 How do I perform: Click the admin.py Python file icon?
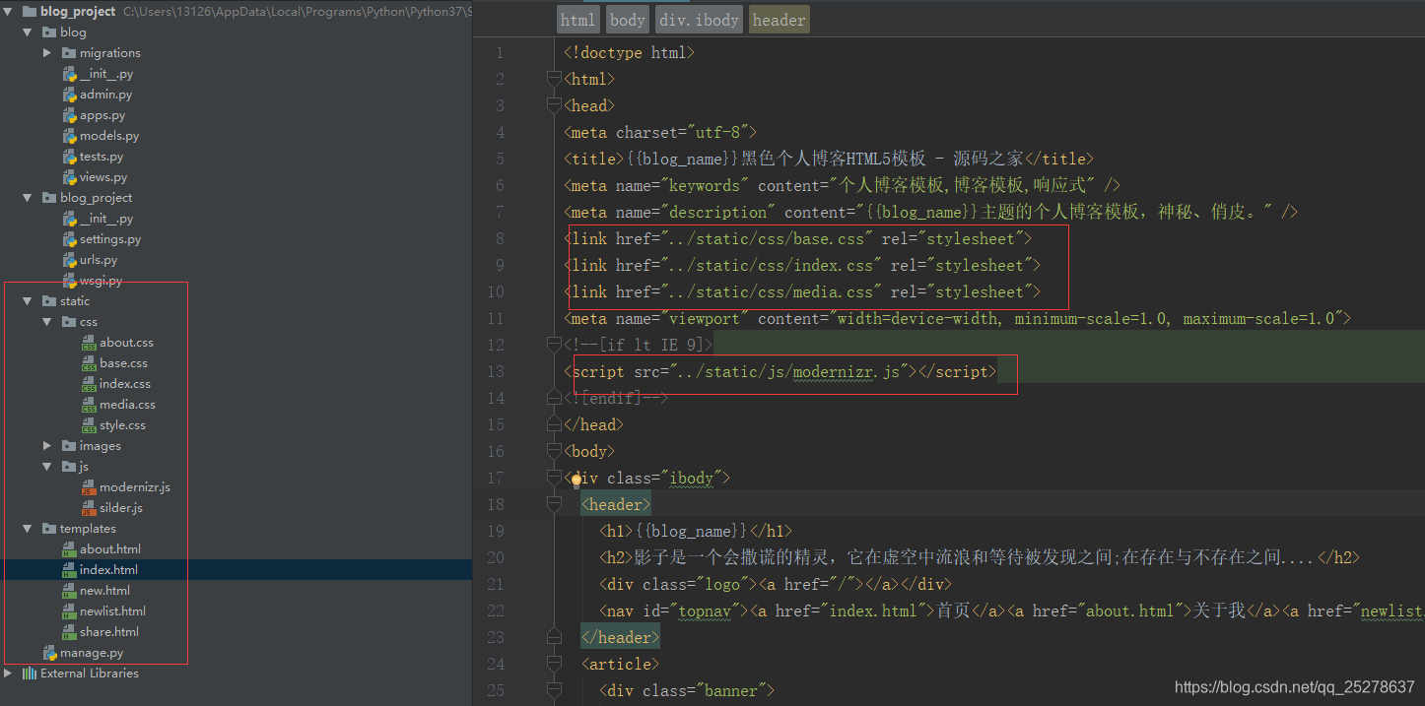[x=70, y=95]
